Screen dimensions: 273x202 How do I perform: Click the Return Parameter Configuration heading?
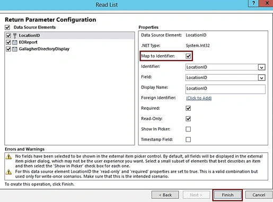pos(50,20)
